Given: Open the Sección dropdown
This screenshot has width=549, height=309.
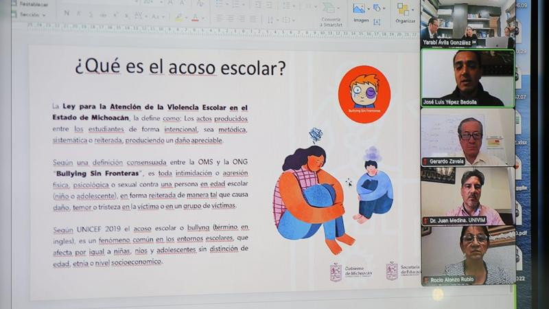Looking at the screenshot, I should pyautogui.click(x=30, y=14).
